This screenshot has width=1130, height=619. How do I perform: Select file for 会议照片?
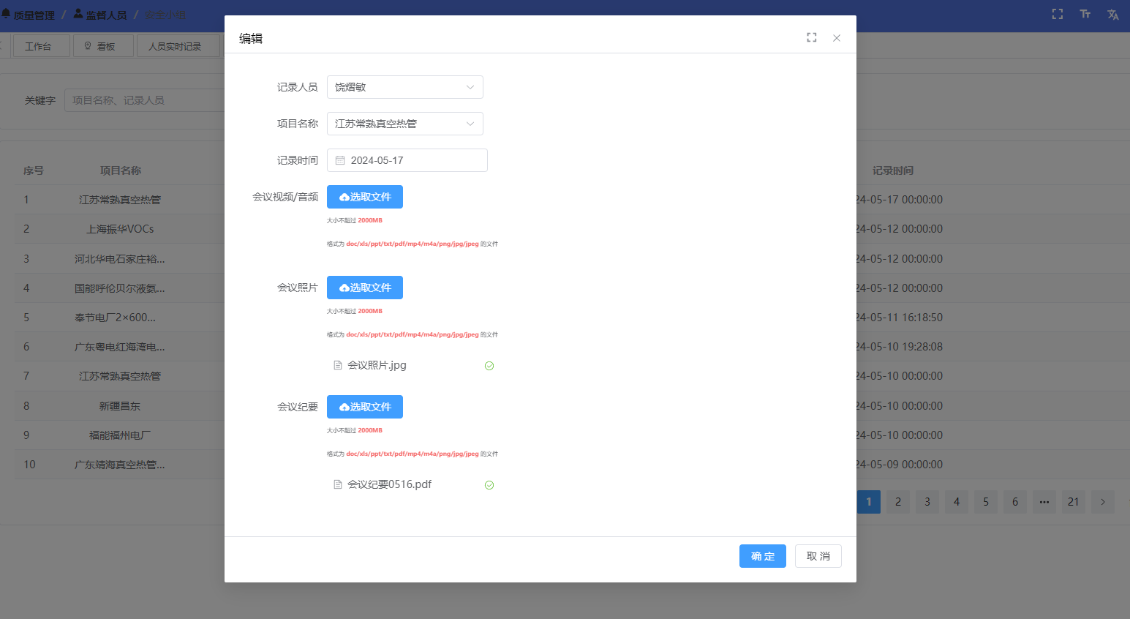coord(365,288)
